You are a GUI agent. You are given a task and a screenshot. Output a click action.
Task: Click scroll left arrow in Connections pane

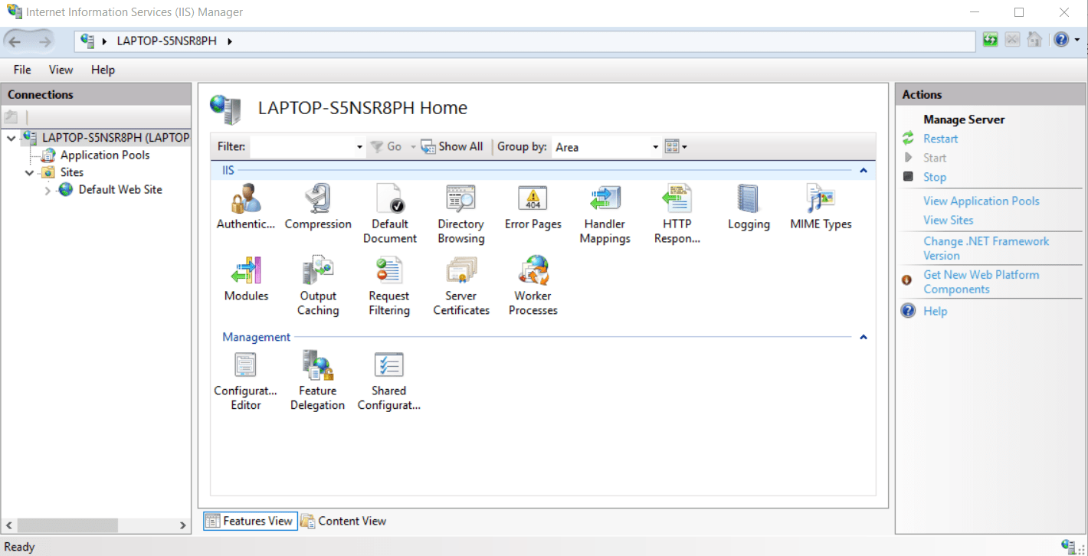coord(9,525)
